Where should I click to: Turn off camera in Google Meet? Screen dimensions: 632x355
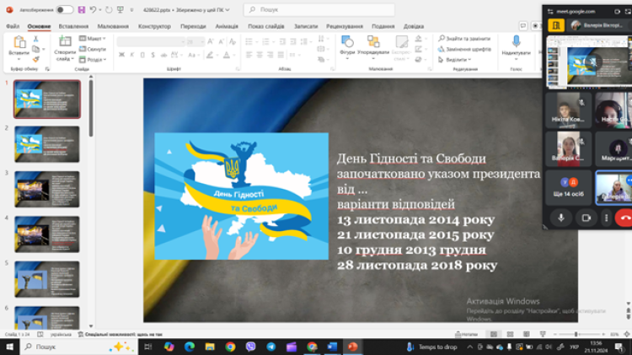point(586,218)
